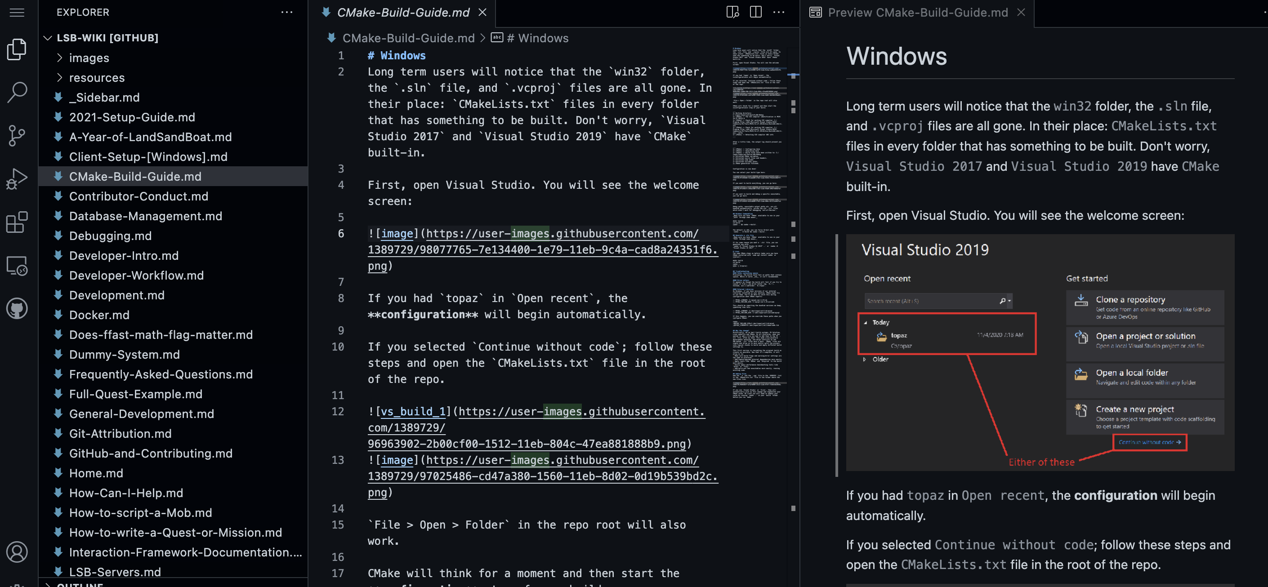Open the Extensions view icon

point(17,222)
